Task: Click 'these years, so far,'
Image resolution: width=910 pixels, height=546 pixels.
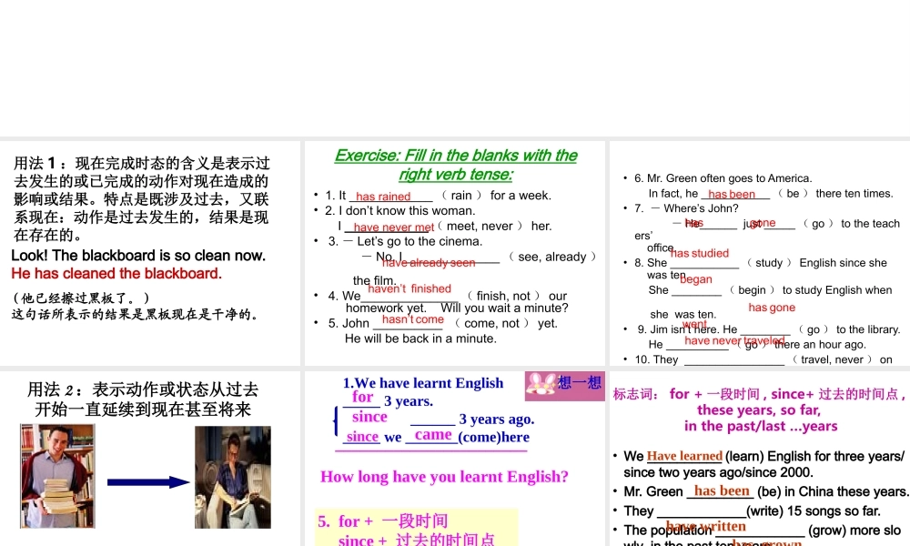Action: pyautogui.click(x=759, y=410)
